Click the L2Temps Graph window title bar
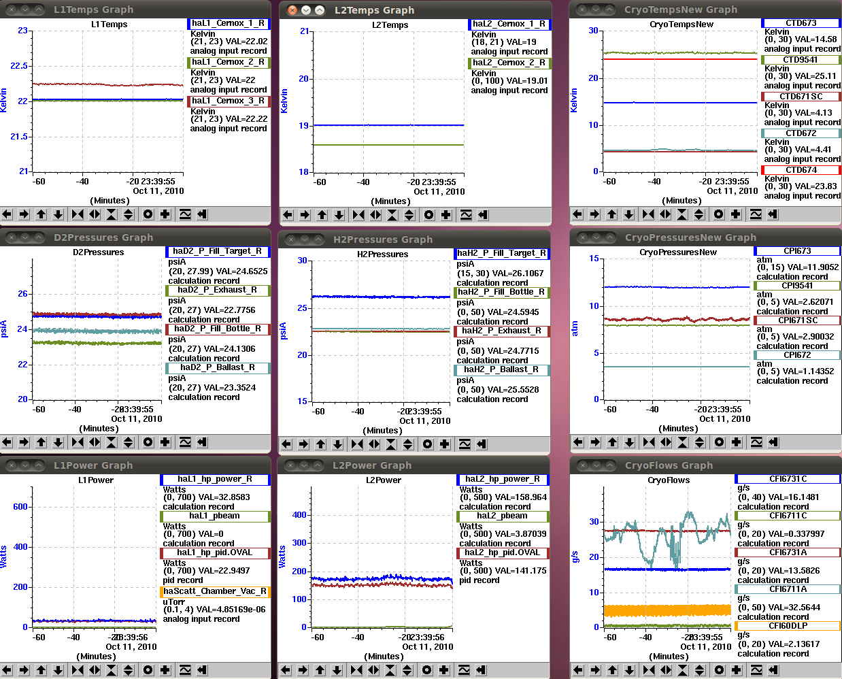 click(416, 10)
